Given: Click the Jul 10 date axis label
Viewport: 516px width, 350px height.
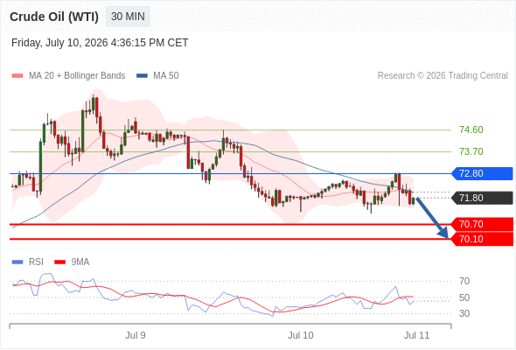Looking at the screenshot, I should (301, 335).
